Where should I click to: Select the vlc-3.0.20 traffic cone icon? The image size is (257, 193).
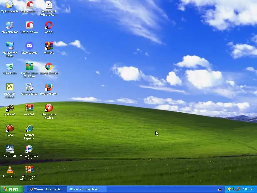coord(10,170)
